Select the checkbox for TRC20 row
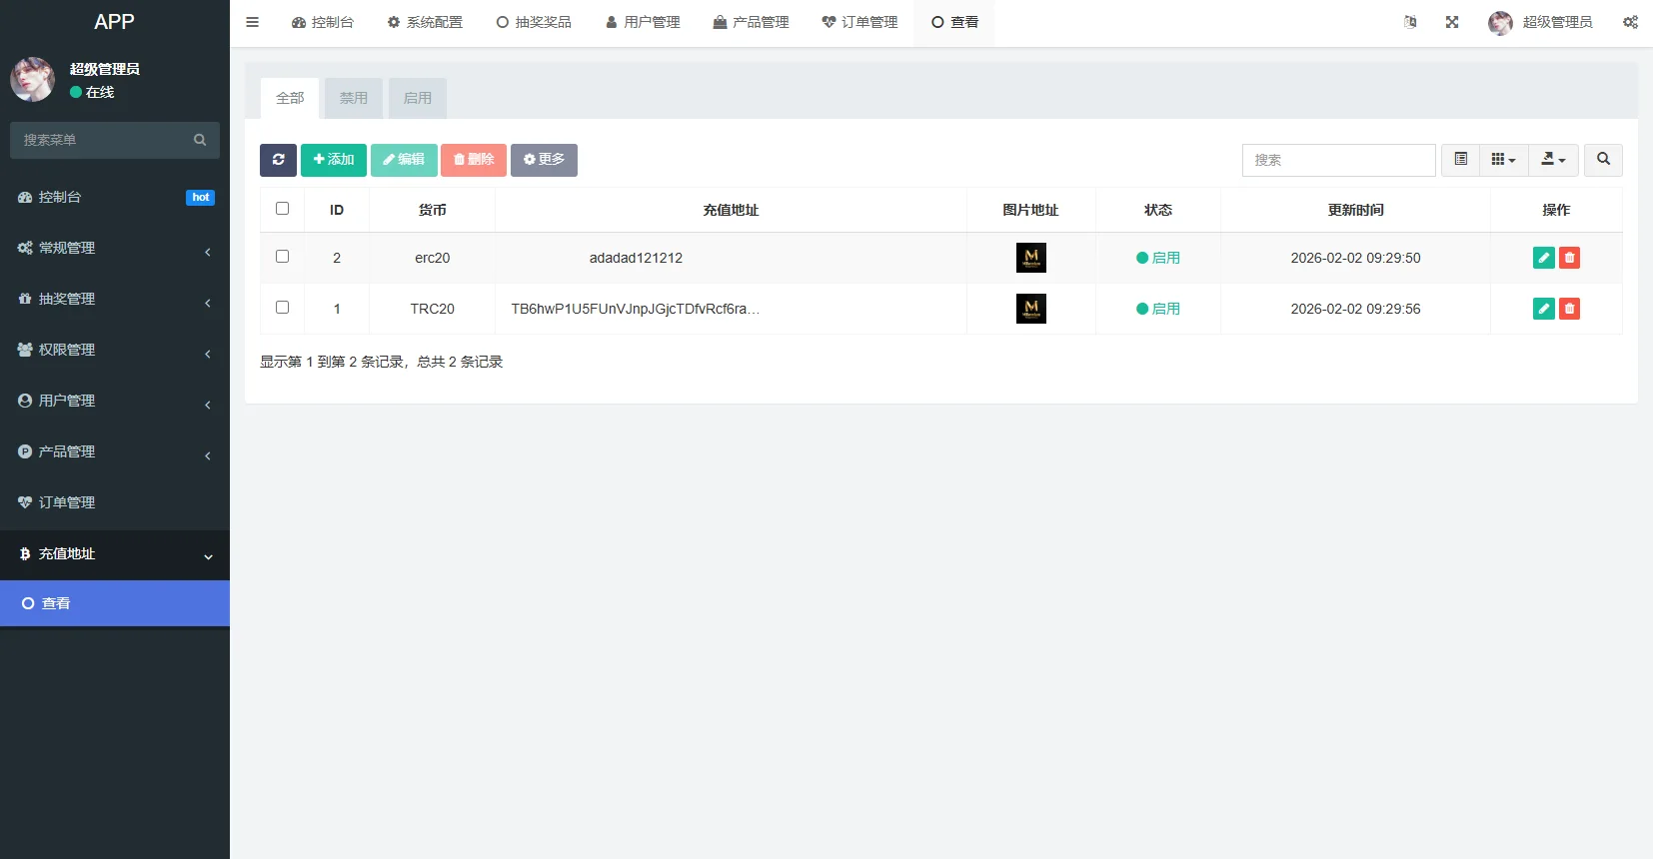1653x859 pixels. point(282,308)
